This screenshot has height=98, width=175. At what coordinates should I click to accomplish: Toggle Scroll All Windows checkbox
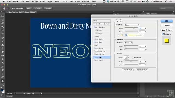[10, 8]
